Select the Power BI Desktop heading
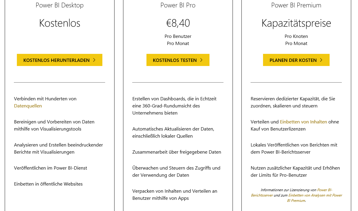Image resolution: width=358 pixels, height=211 pixels. (59, 5)
